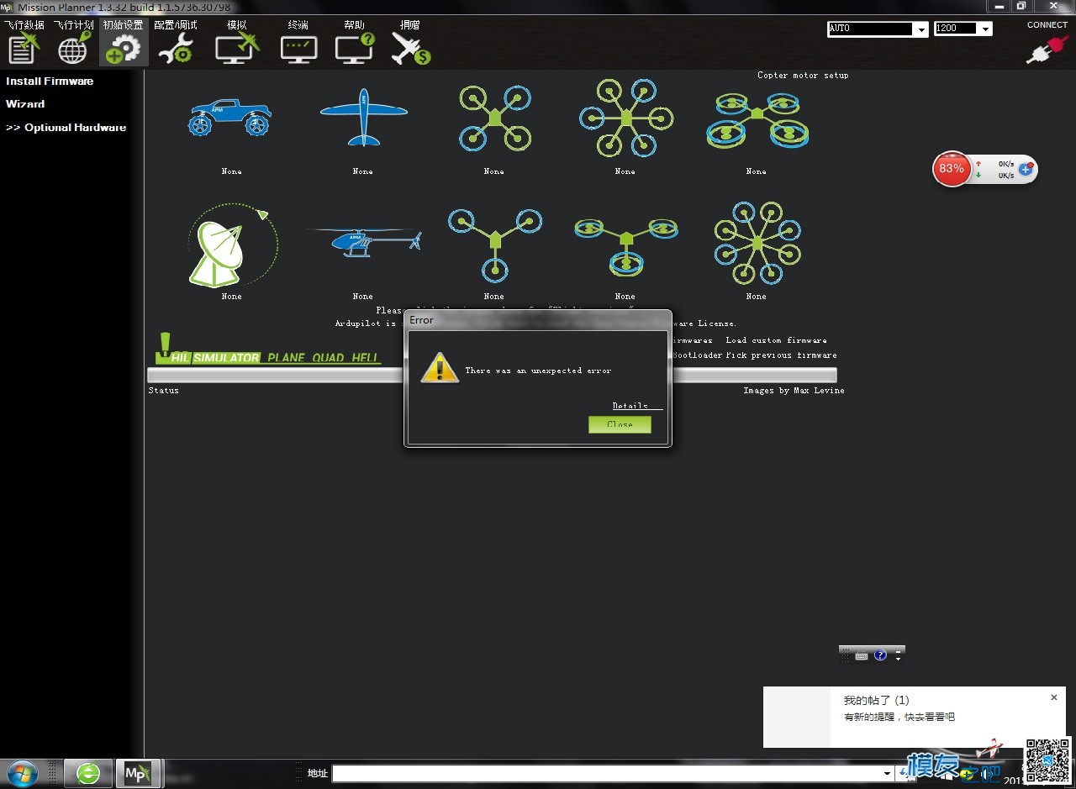Click the Copter motor setup text
Image resolution: width=1076 pixels, height=789 pixels.
[803, 76]
